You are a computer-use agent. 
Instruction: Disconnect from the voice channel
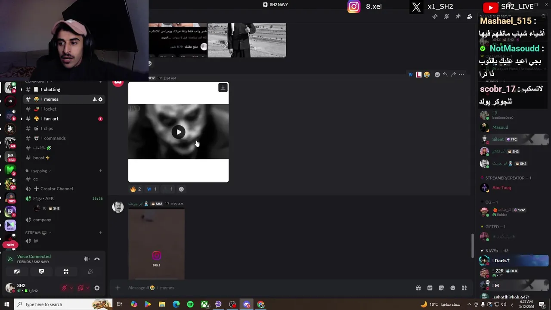click(97, 259)
